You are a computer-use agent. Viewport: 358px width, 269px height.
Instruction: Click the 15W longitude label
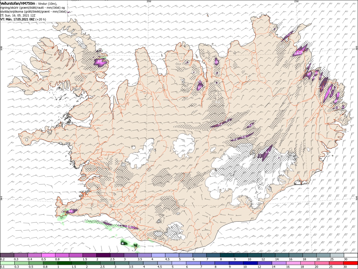[296, 1]
